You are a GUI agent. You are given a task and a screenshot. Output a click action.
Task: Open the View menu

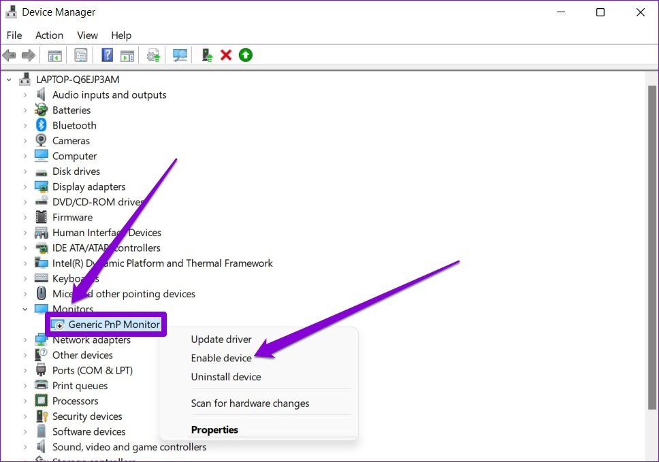86,35
